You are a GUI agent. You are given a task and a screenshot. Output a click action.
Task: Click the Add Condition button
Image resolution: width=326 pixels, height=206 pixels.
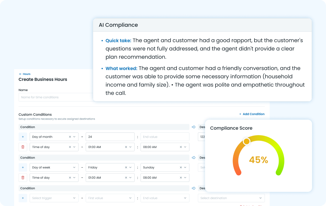pyautogui.click(x=252, y=114)
